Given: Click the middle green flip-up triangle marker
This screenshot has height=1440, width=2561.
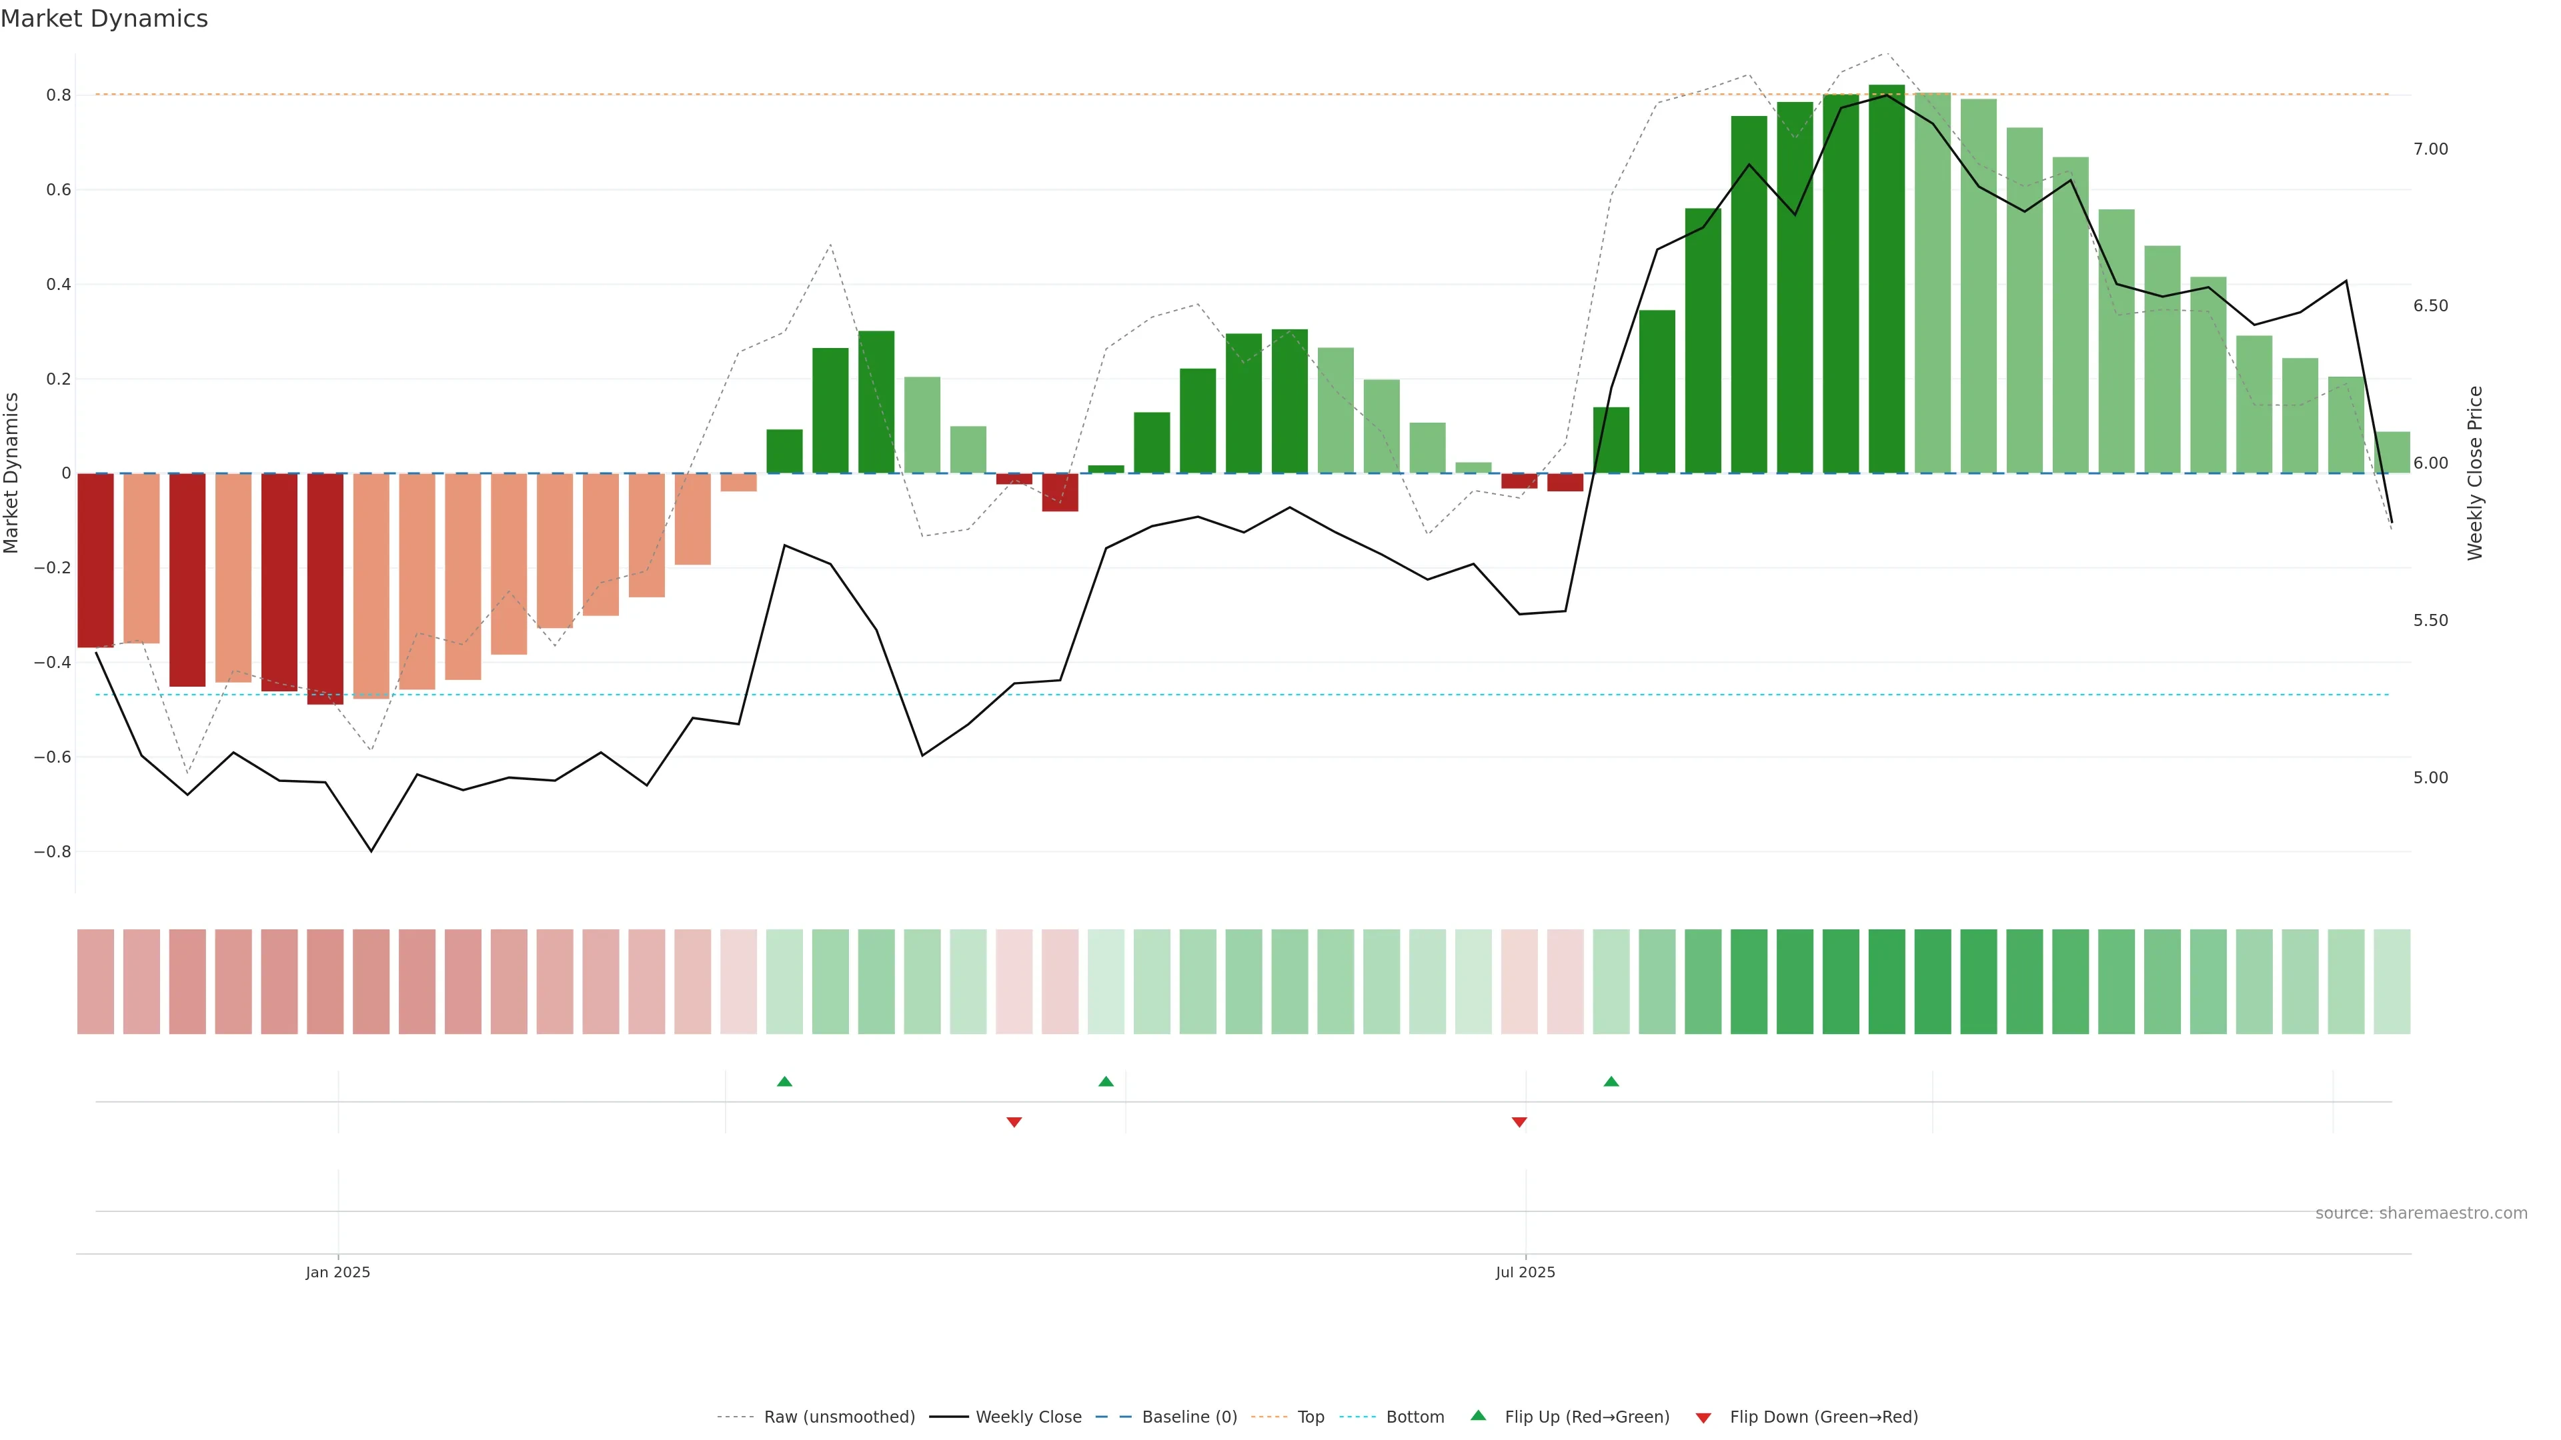Looking at the screenshot, I should (1106, 1081).
